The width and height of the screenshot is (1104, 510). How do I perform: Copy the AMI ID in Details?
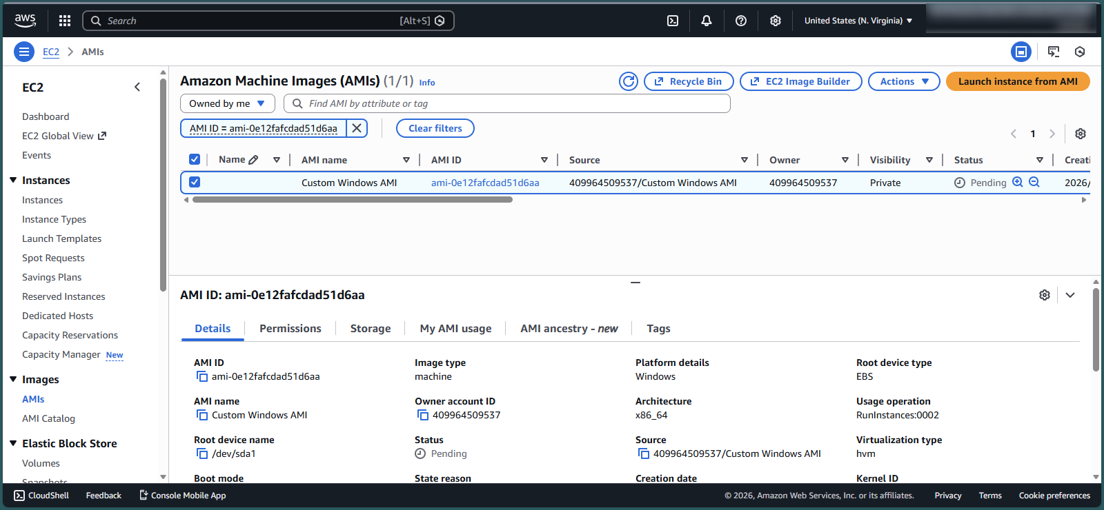pyautogui.click(x=202, y=376)
